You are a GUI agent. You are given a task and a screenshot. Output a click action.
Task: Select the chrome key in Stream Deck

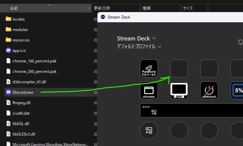point(149,90)
